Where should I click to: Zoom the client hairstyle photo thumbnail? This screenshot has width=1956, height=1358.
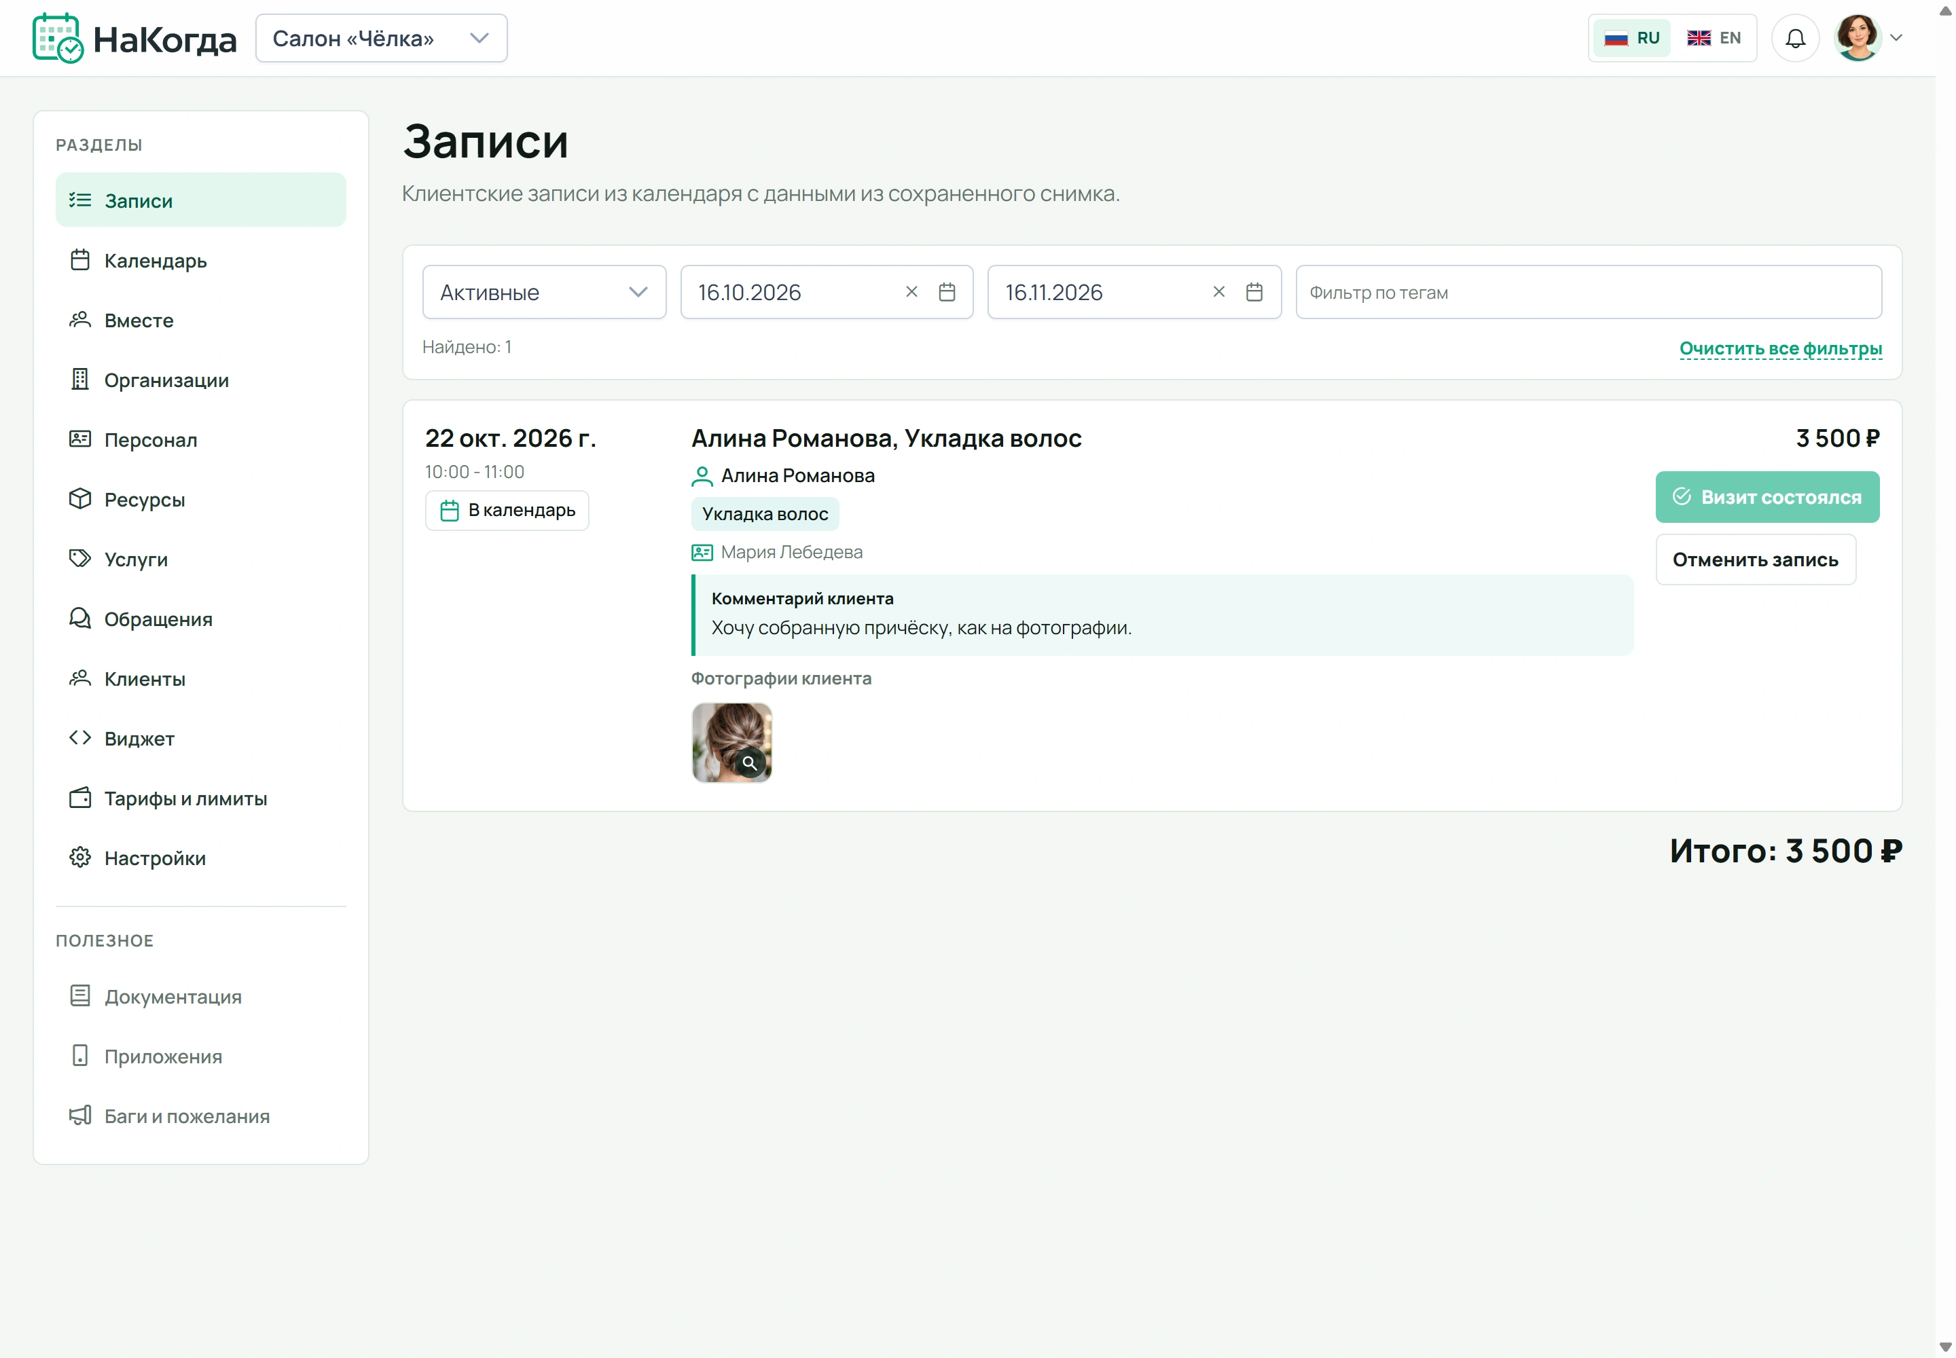click(732, 742)
